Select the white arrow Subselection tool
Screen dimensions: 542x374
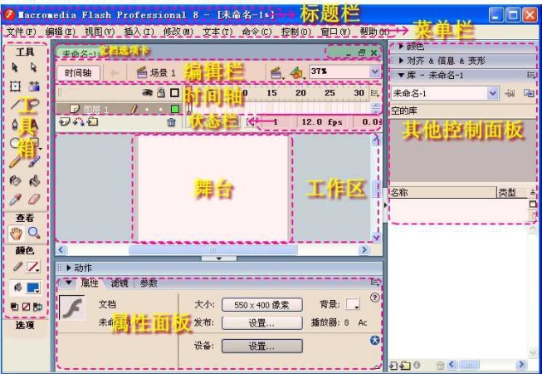point(33,67)
